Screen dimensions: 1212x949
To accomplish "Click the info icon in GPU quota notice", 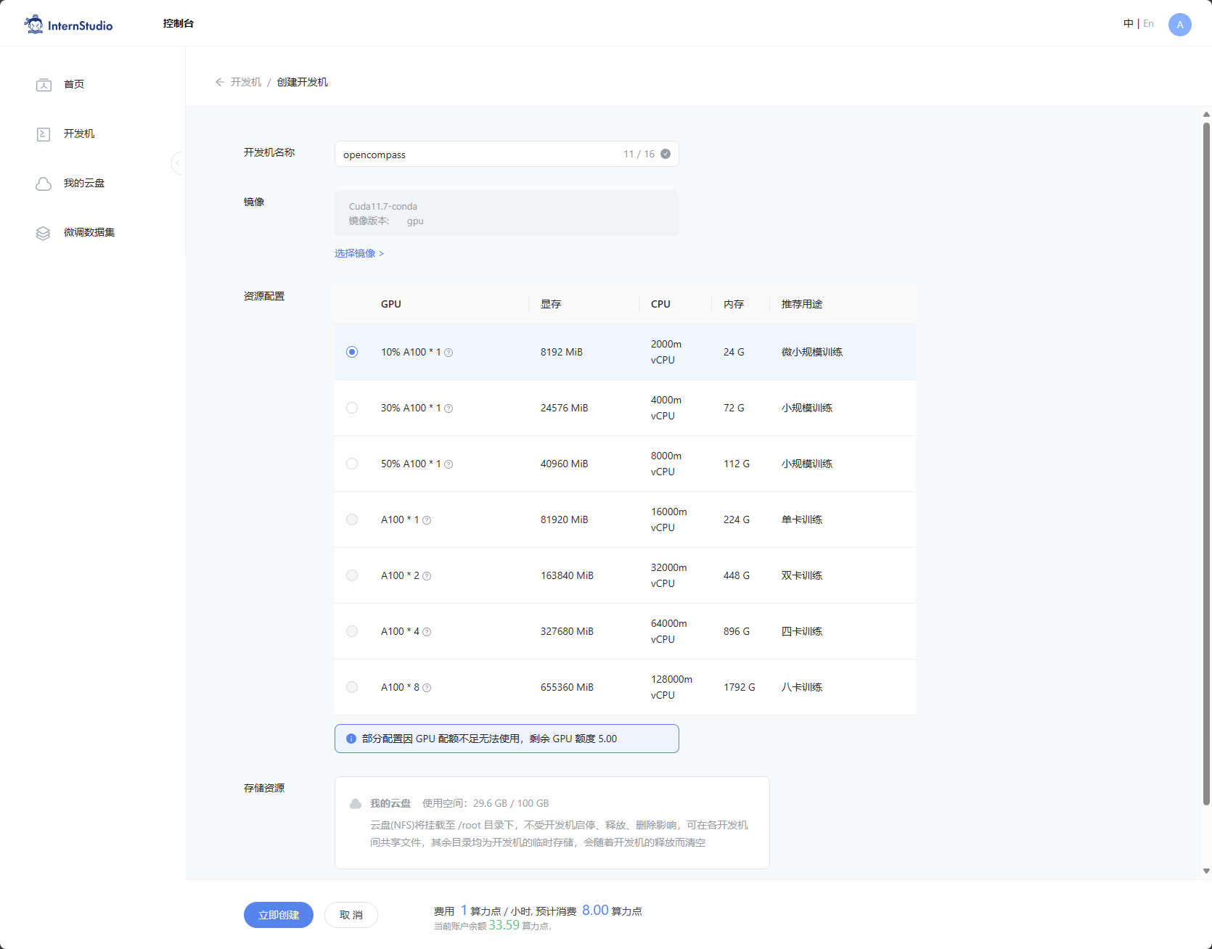I will pyautogui.click(x=351, y=739).
